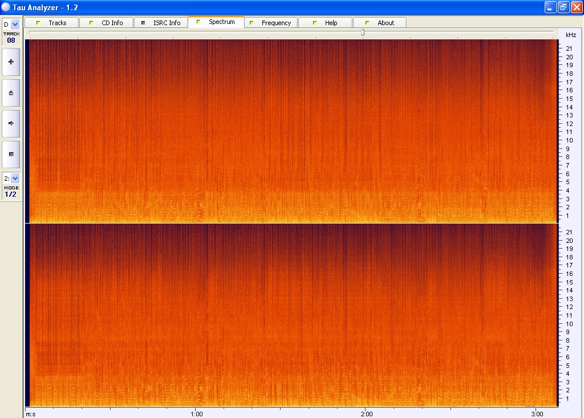This screenshot has width=584, height=418.
Task: Click the 1:00 mark on the timeline
Action: point(196,413)
